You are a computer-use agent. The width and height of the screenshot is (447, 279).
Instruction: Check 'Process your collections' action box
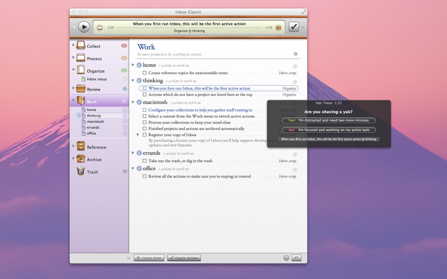[145, 122]
